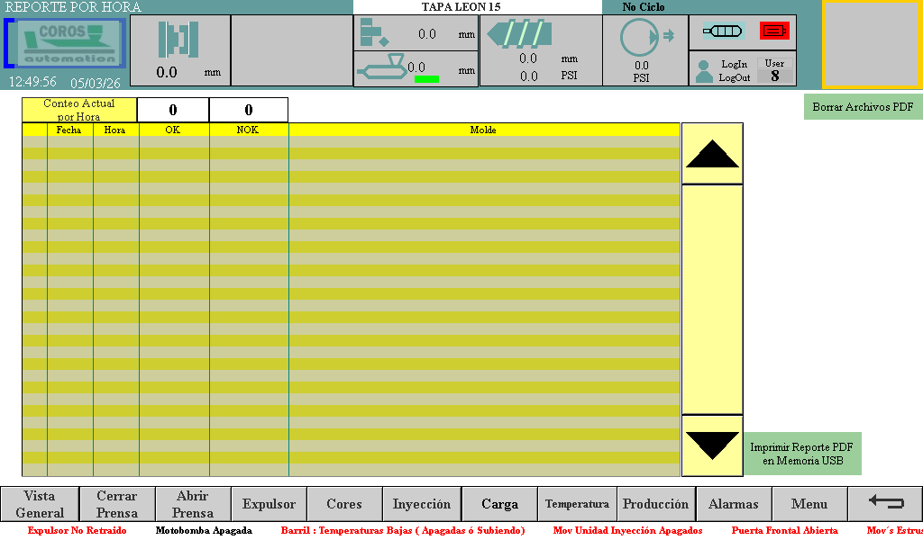Toggle the barrel heater indicator icon
The height and width of the screenshot is (540, 923).
[723, 31]
